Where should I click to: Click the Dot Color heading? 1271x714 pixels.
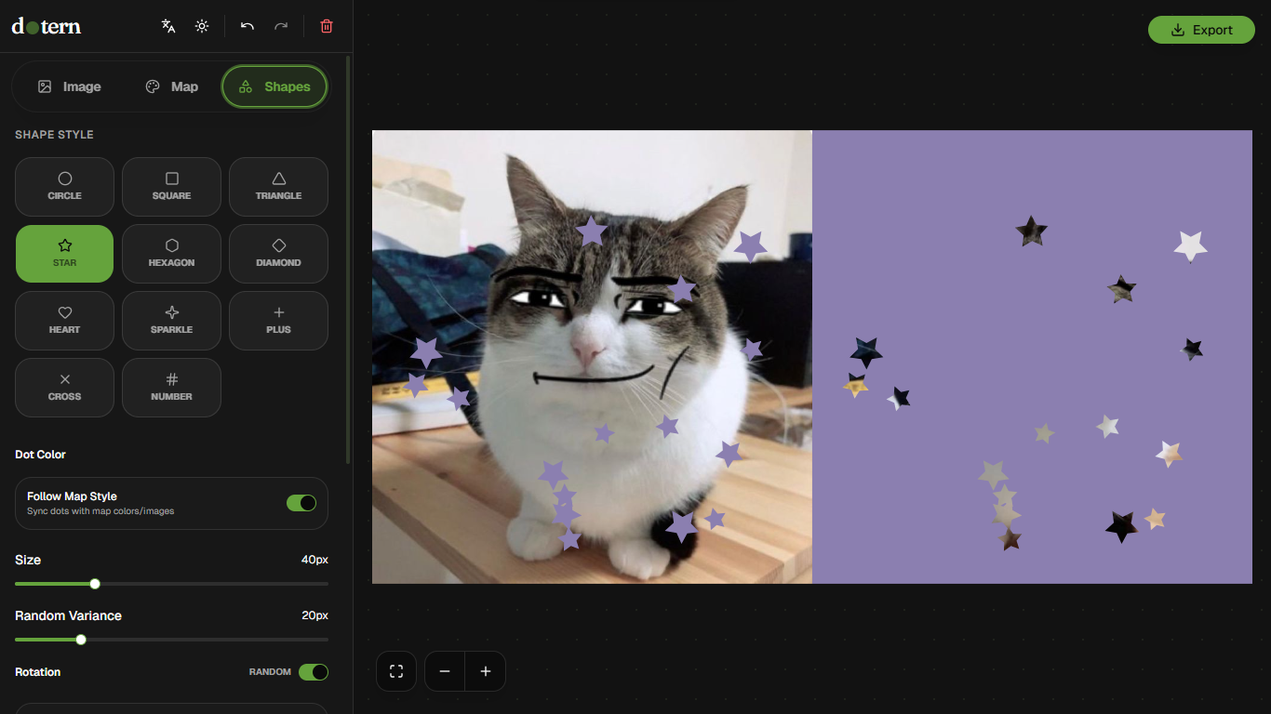(x=41, y=455)
